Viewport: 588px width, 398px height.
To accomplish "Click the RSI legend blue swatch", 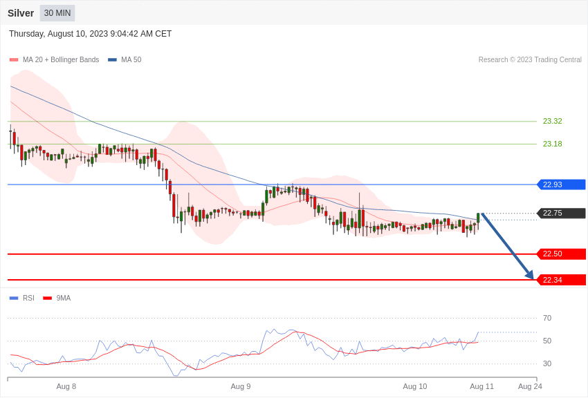I will click(14, 298).
